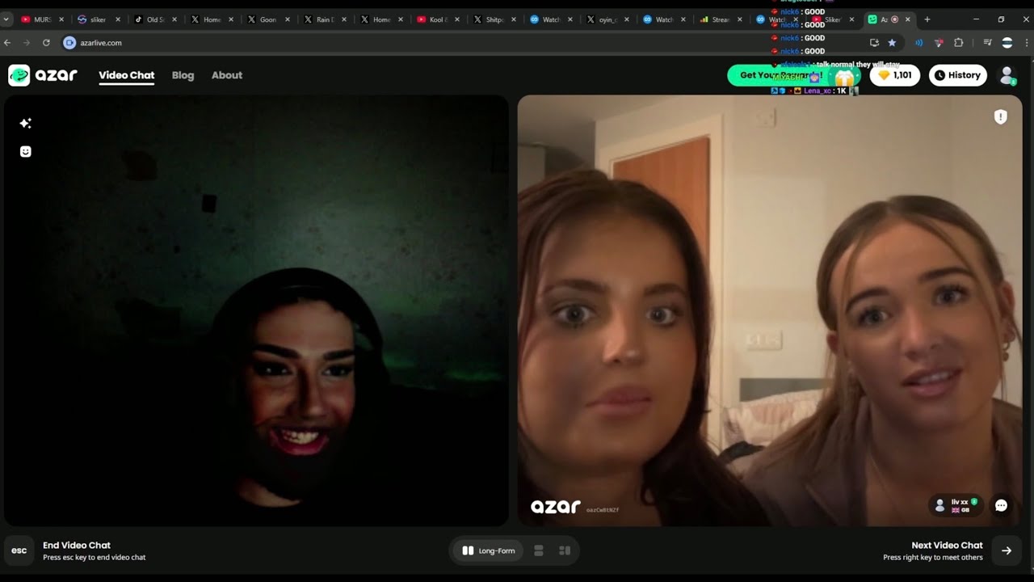The width and height of the screenshot is (1034, 582).
Task: Click the Next Video Chat arrow button
Action: [x=1007, y=550]
